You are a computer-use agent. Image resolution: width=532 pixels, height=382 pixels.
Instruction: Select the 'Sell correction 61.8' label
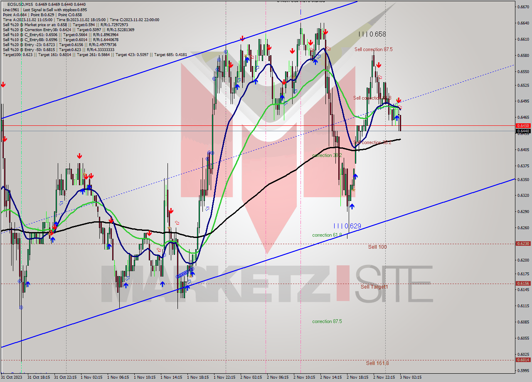372,98
